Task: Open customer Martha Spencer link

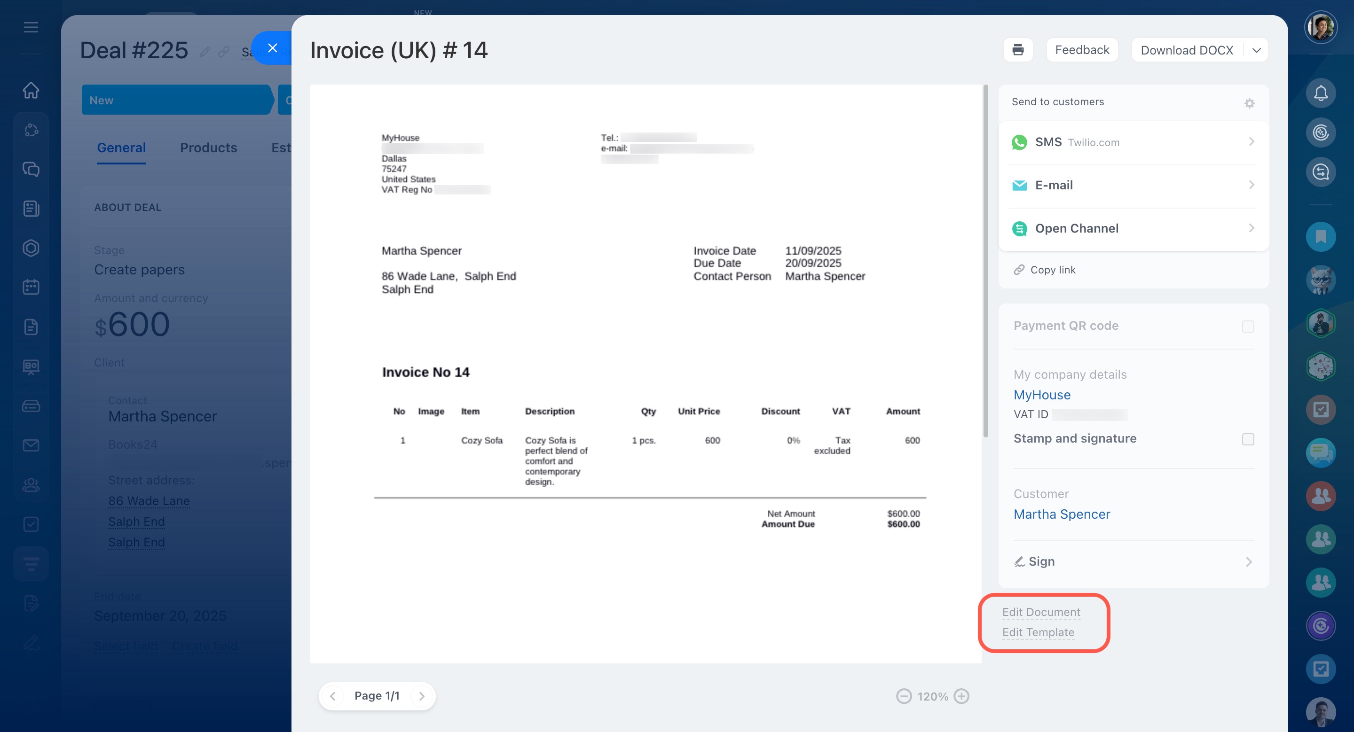Action: pos(1061,514)
